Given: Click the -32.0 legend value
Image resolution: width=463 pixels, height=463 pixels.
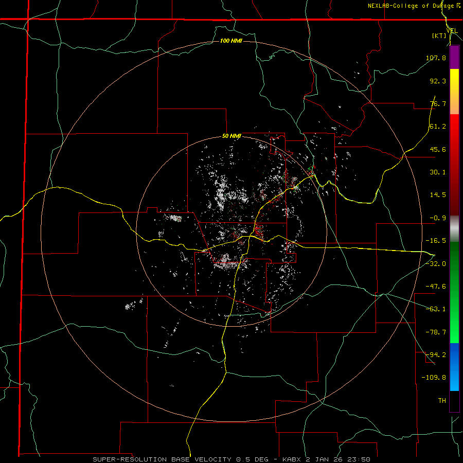Looking at the screenshot, I should (x=436, y=264).
